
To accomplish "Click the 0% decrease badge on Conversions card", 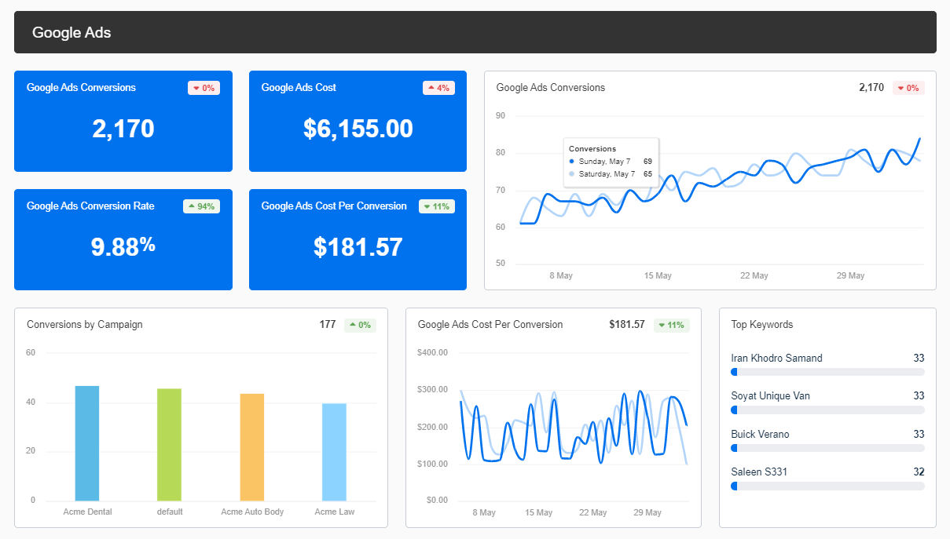I will 204,88.
